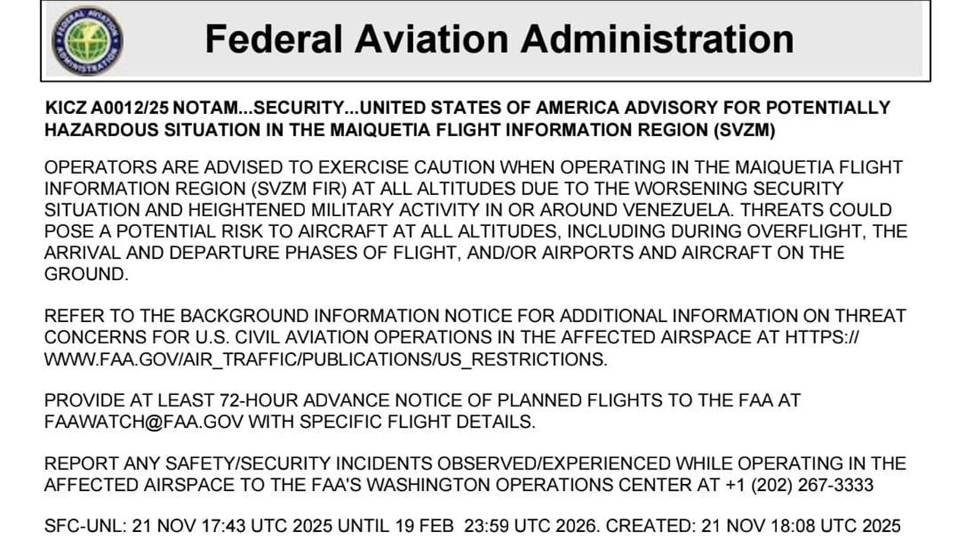Click the SFC-UNL altitude label
The image size is (974, 548).
pos(84,526)
